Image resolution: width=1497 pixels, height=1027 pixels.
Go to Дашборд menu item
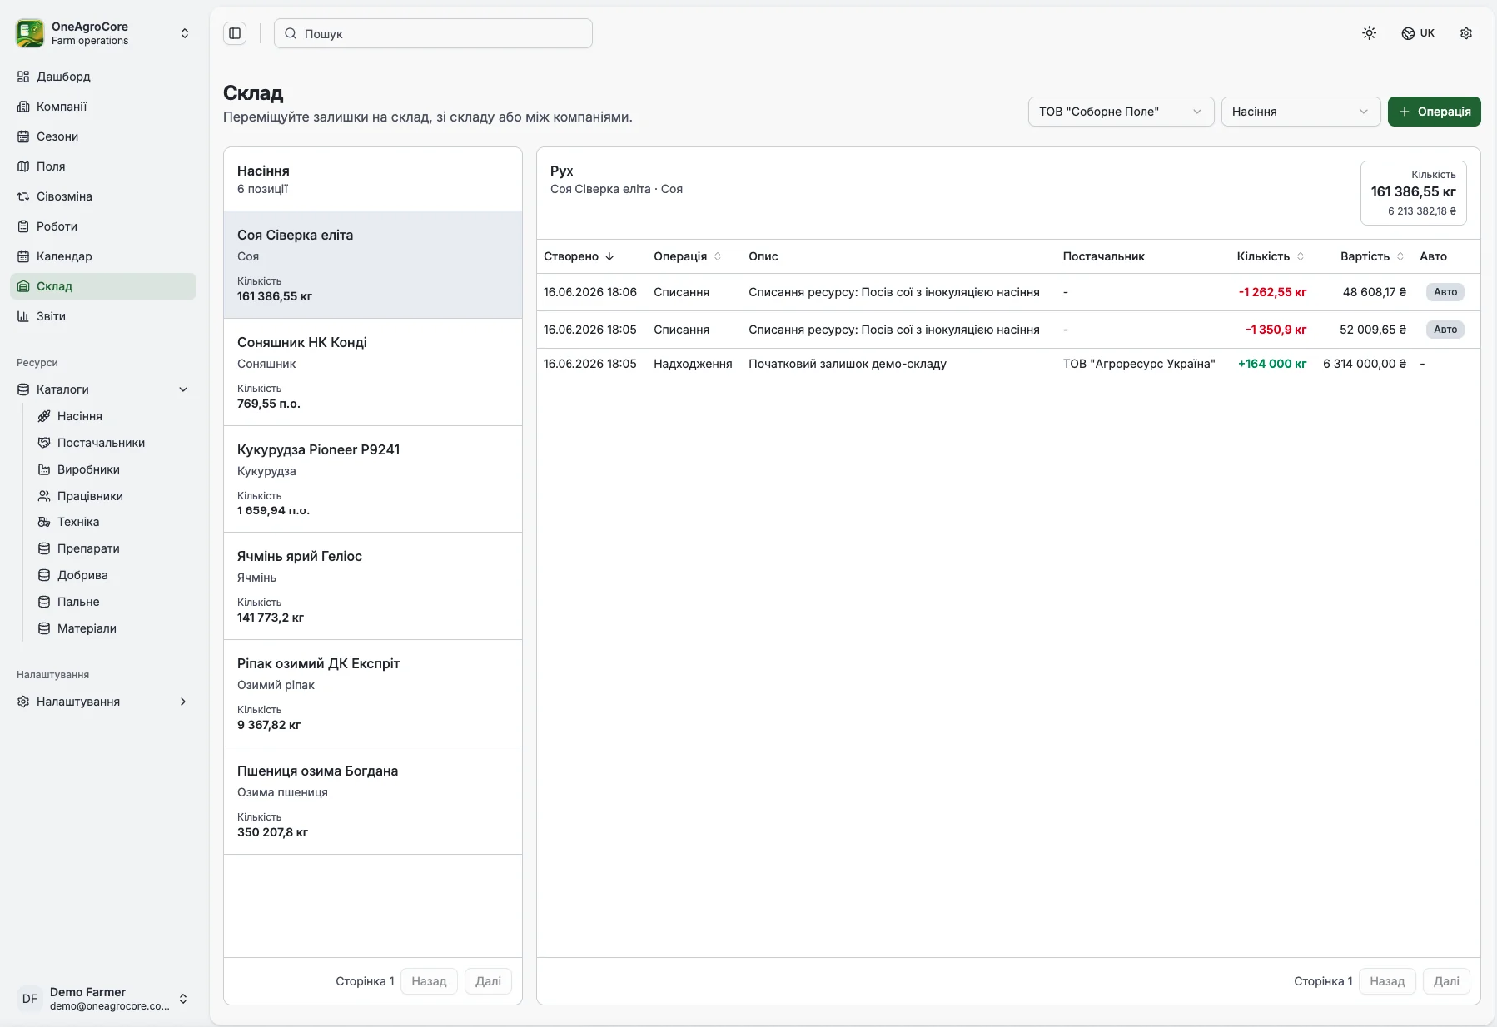[103, 77]
